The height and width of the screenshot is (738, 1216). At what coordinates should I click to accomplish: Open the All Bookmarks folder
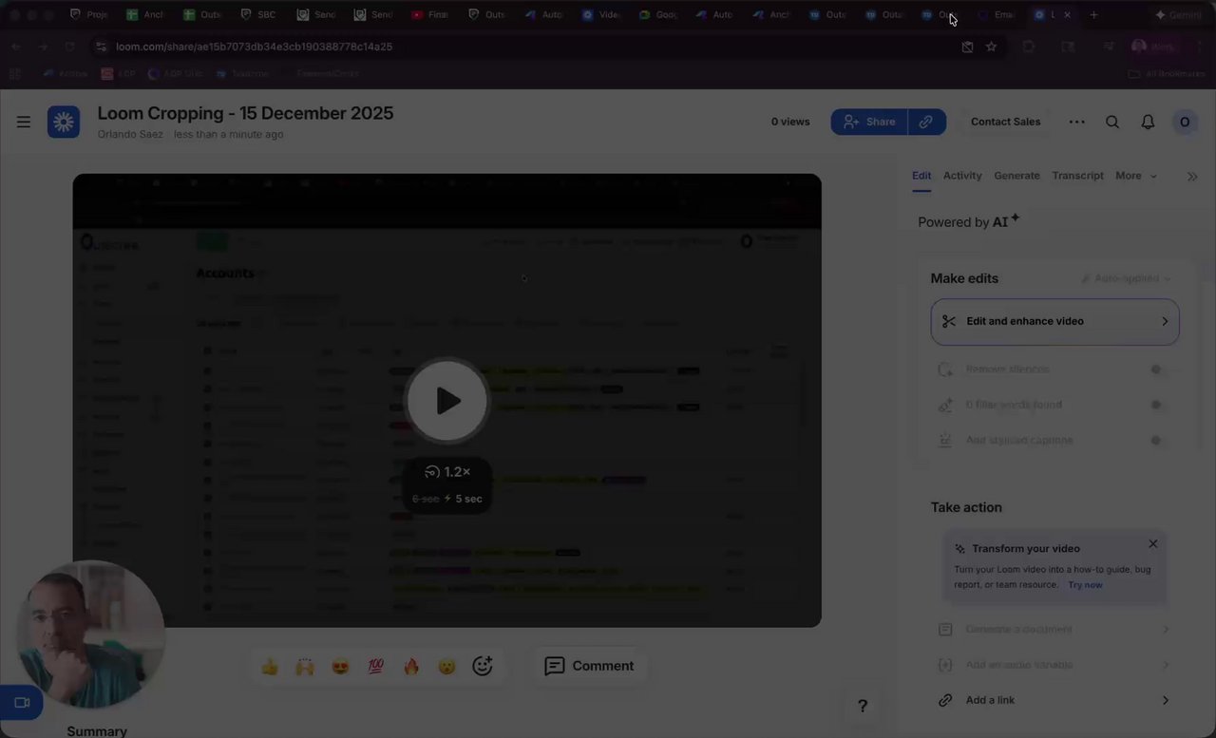(x=1166, y=73)
